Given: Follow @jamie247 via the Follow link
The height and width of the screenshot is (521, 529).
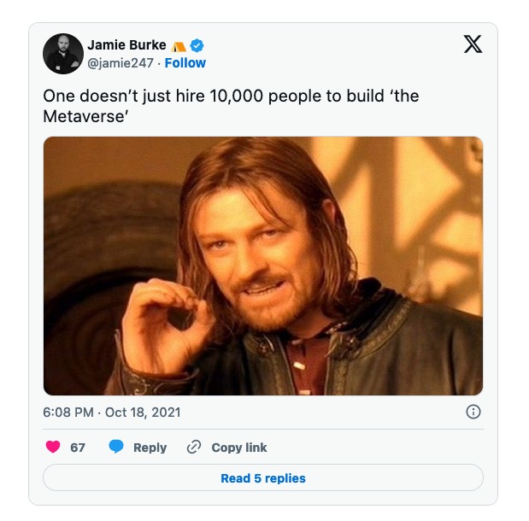Looking at the screenshot, I should [185, 63].
